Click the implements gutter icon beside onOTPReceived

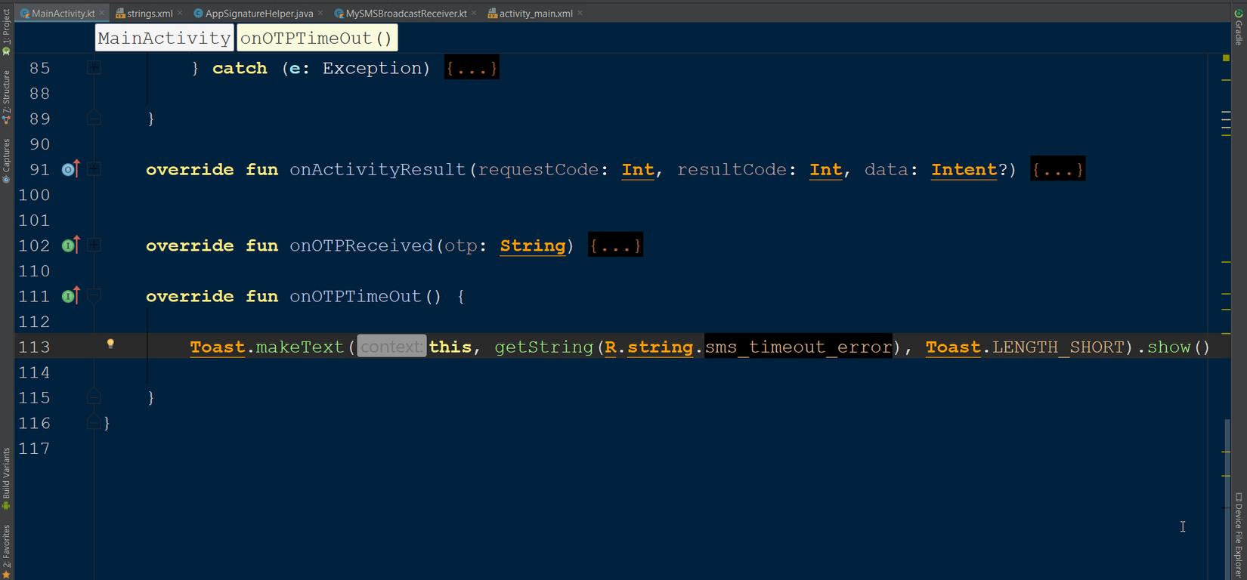[70, 245]
